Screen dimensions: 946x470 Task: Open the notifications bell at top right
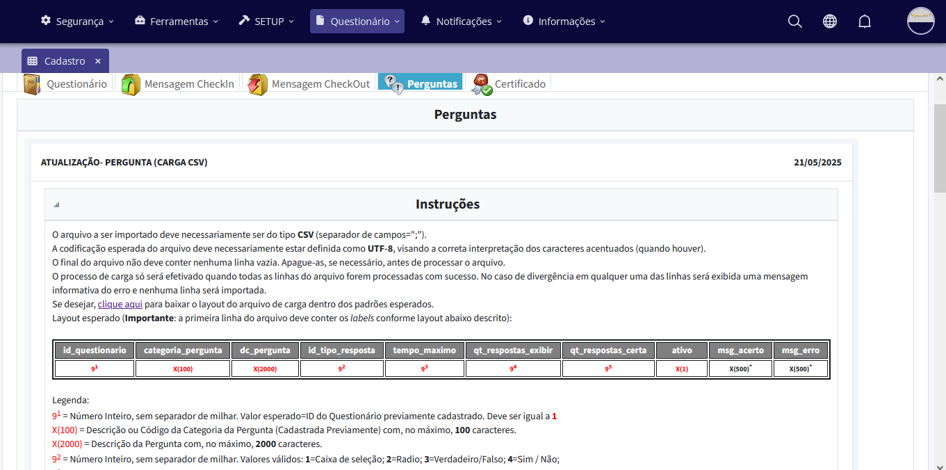click(x=865, y=22)
